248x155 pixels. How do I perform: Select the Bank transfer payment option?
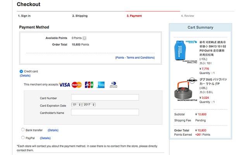tap(23, 130)
